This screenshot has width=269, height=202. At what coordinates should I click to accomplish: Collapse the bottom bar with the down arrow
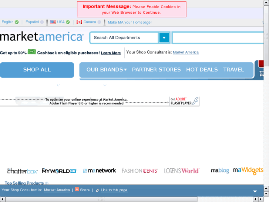coord(255,191)
